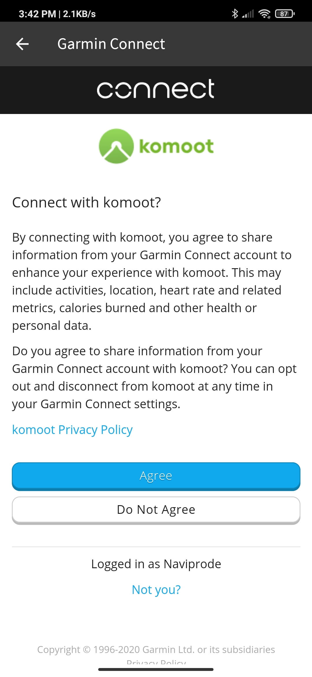Tap the Bluetooth status bar icon
This screenshot has height=677, width=312.
click(235, 14)
